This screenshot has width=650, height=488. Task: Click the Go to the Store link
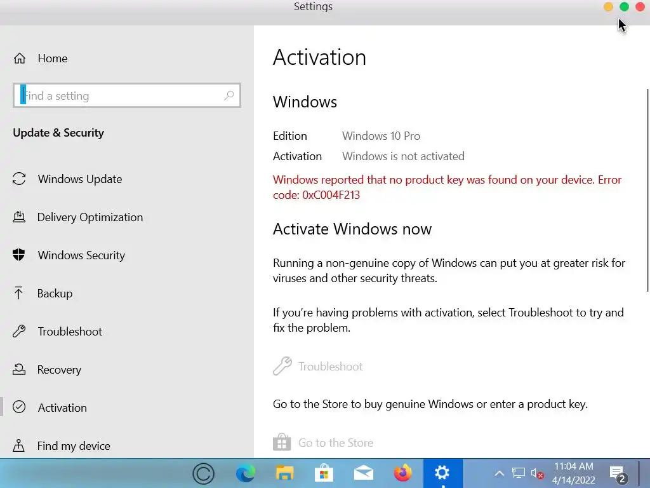(336, 443)
